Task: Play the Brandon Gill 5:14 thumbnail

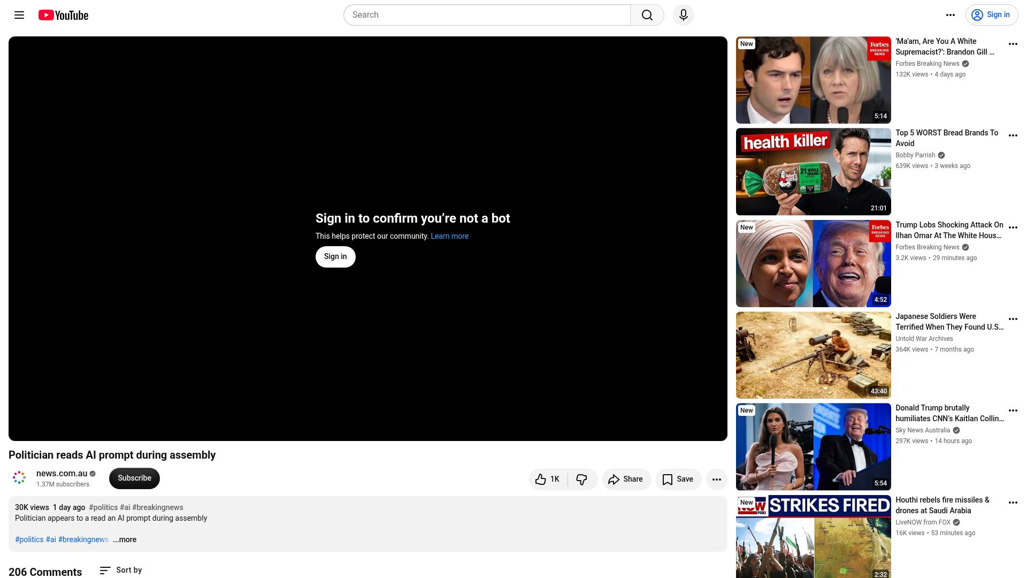Action: click(814, 80)
